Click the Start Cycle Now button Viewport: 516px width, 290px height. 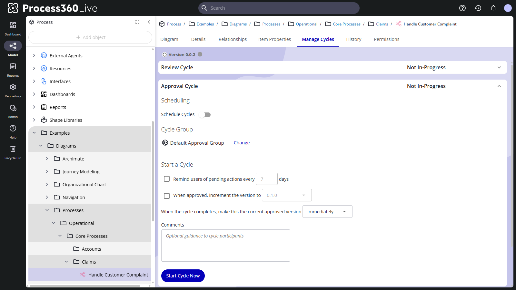point(183,276)
